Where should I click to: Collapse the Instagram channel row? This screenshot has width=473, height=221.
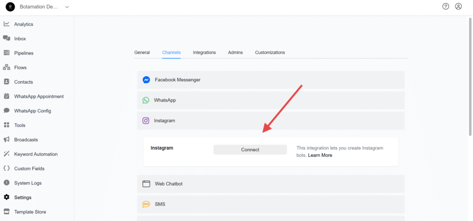271,121
